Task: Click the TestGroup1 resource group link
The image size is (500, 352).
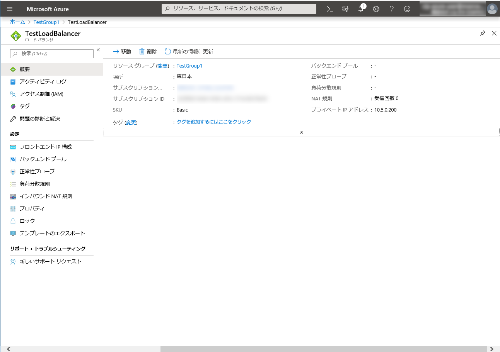Action: click(x=189, y=66)
